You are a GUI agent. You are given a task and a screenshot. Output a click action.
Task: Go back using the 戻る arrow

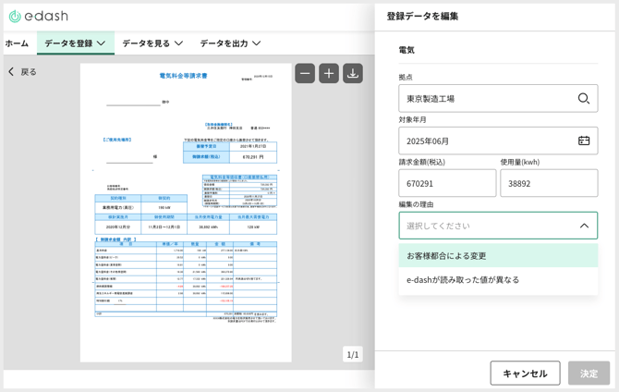[22, 72]
